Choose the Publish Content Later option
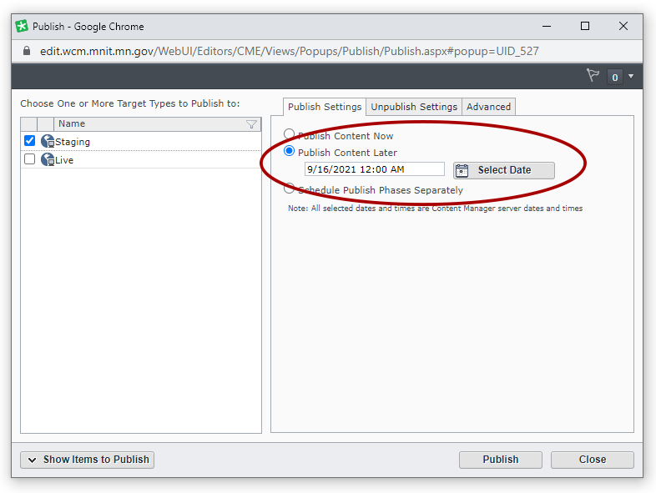Screen dimensions: 656x493 290,152
